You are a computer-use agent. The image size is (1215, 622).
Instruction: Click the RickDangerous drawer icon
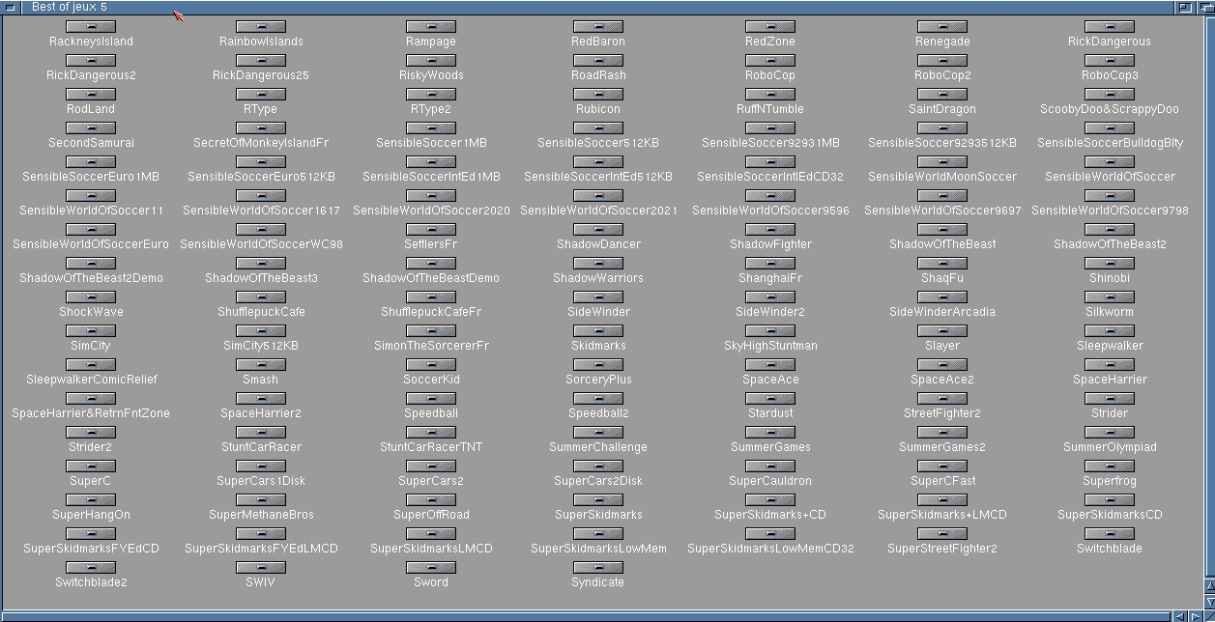pos(1109,27)
